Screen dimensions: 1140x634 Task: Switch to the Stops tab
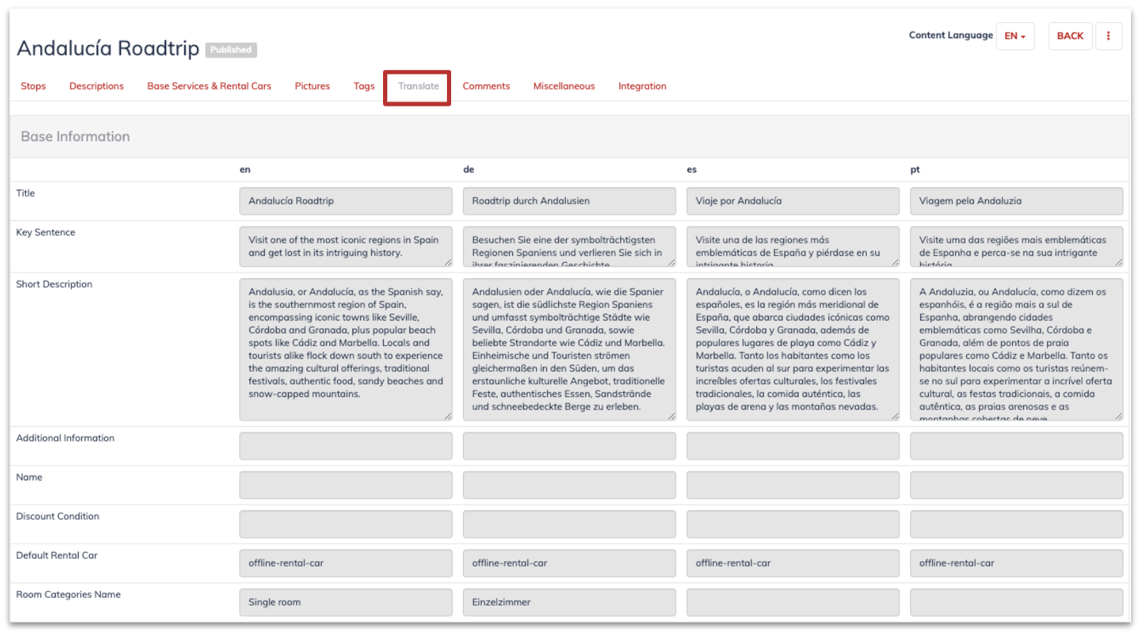point(33,86)
